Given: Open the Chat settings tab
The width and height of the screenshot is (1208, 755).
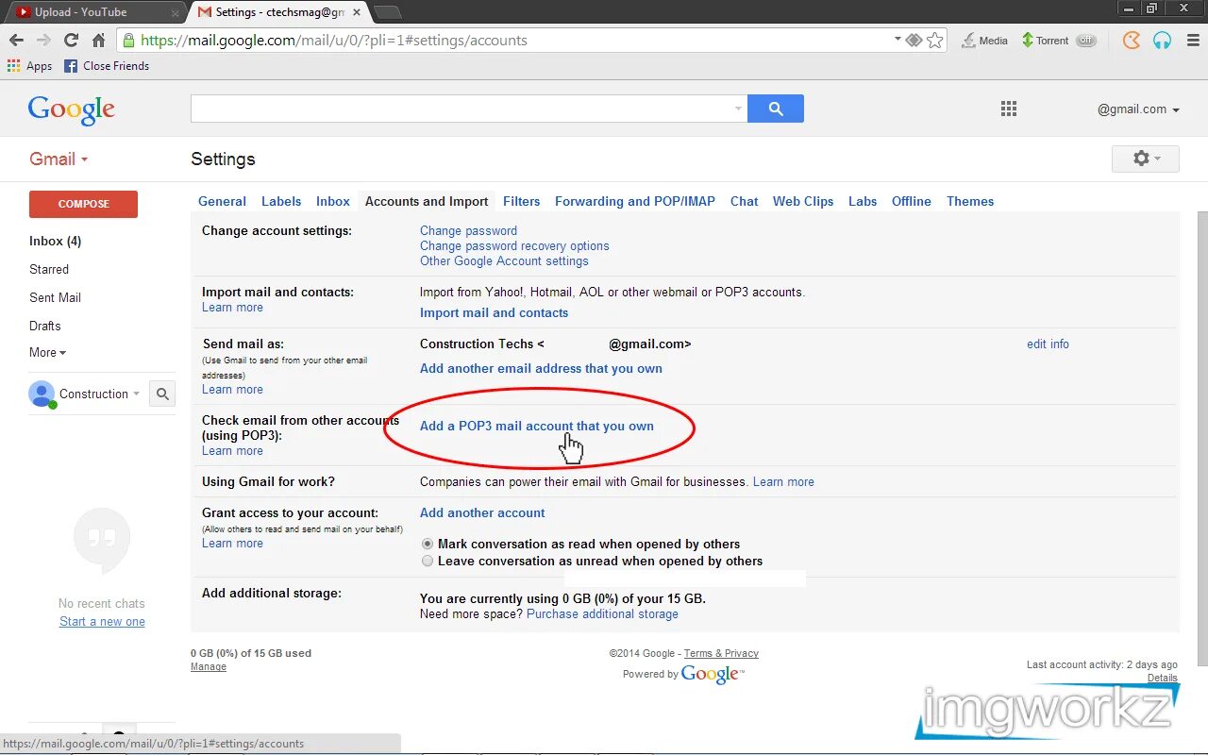Looking at the screenshot, I should (745, 202).
